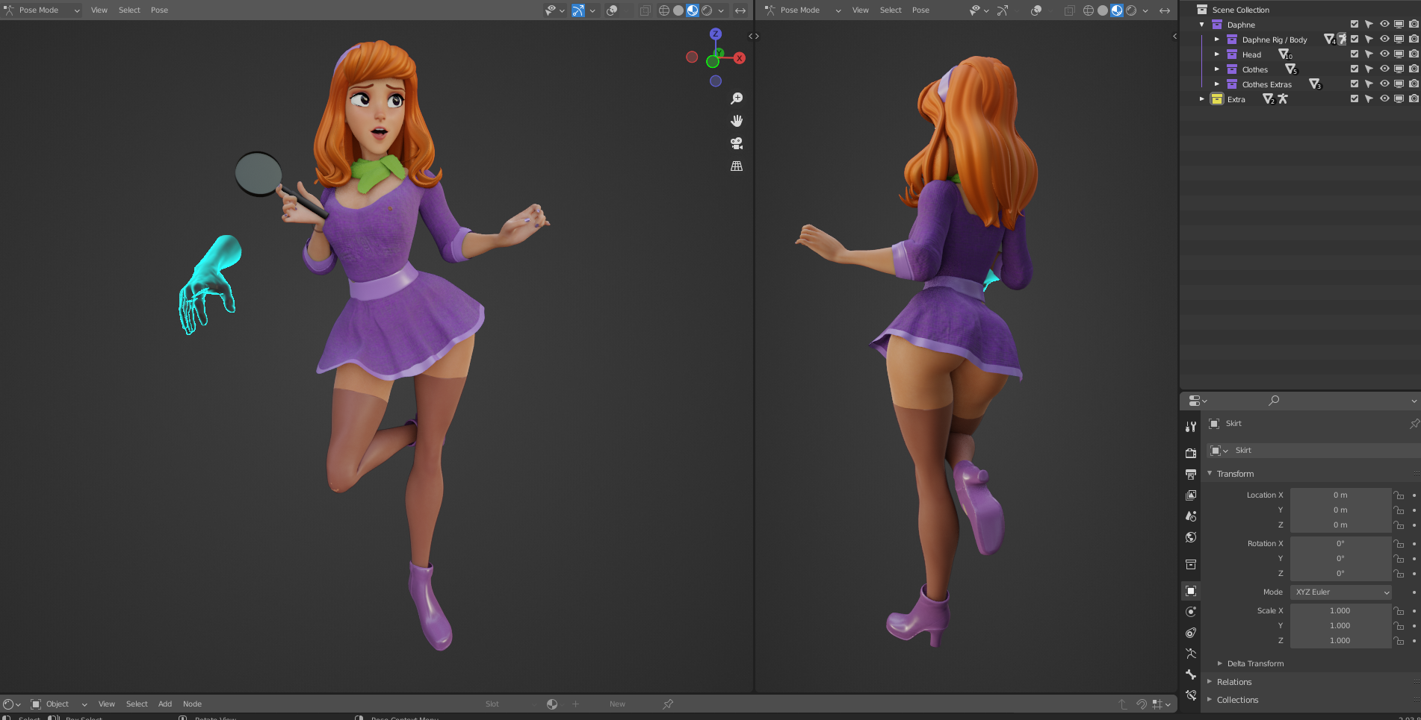Open the Bone properties tab
1421x720 pixels.
click(x=1191, y=674)
